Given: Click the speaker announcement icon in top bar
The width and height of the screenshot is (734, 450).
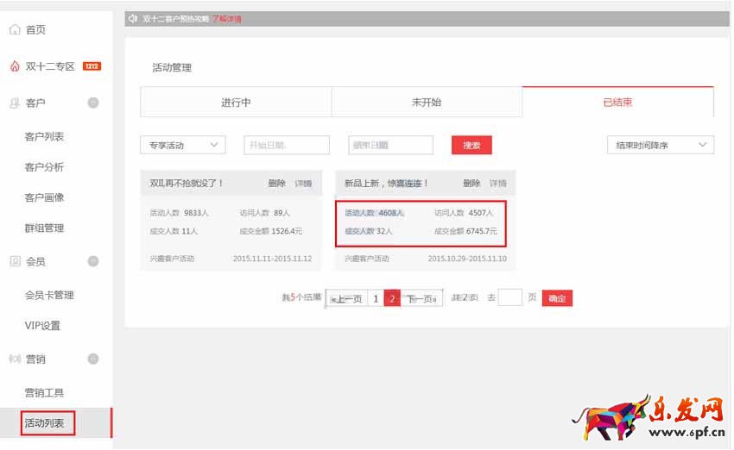Looking at the screenshot, I should point(133,18).
